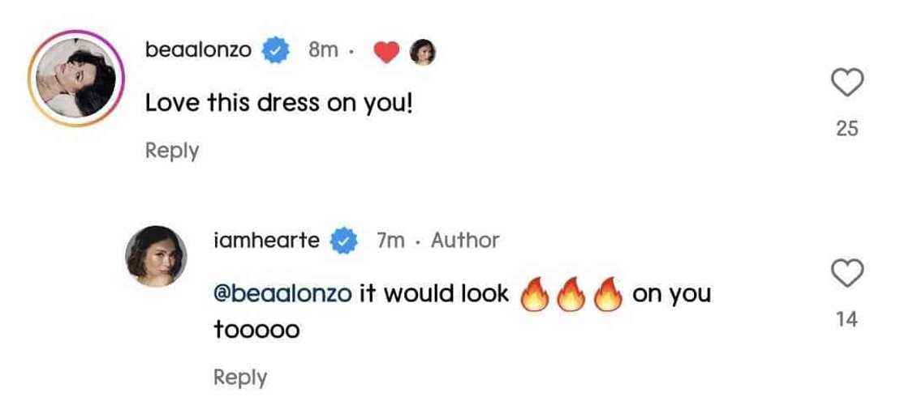Click the 8m timestamp
This screenshot has height=414, width=909.
click(x=323, y=50)
